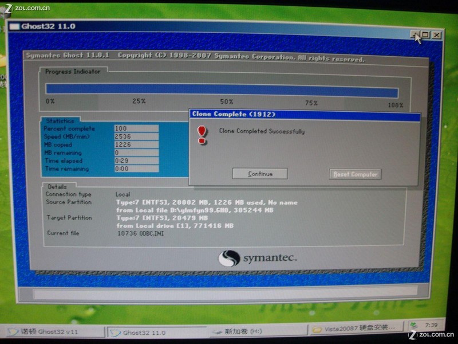Click the Continue button
This screenshot has width=458, height=344.
[260, 174]
